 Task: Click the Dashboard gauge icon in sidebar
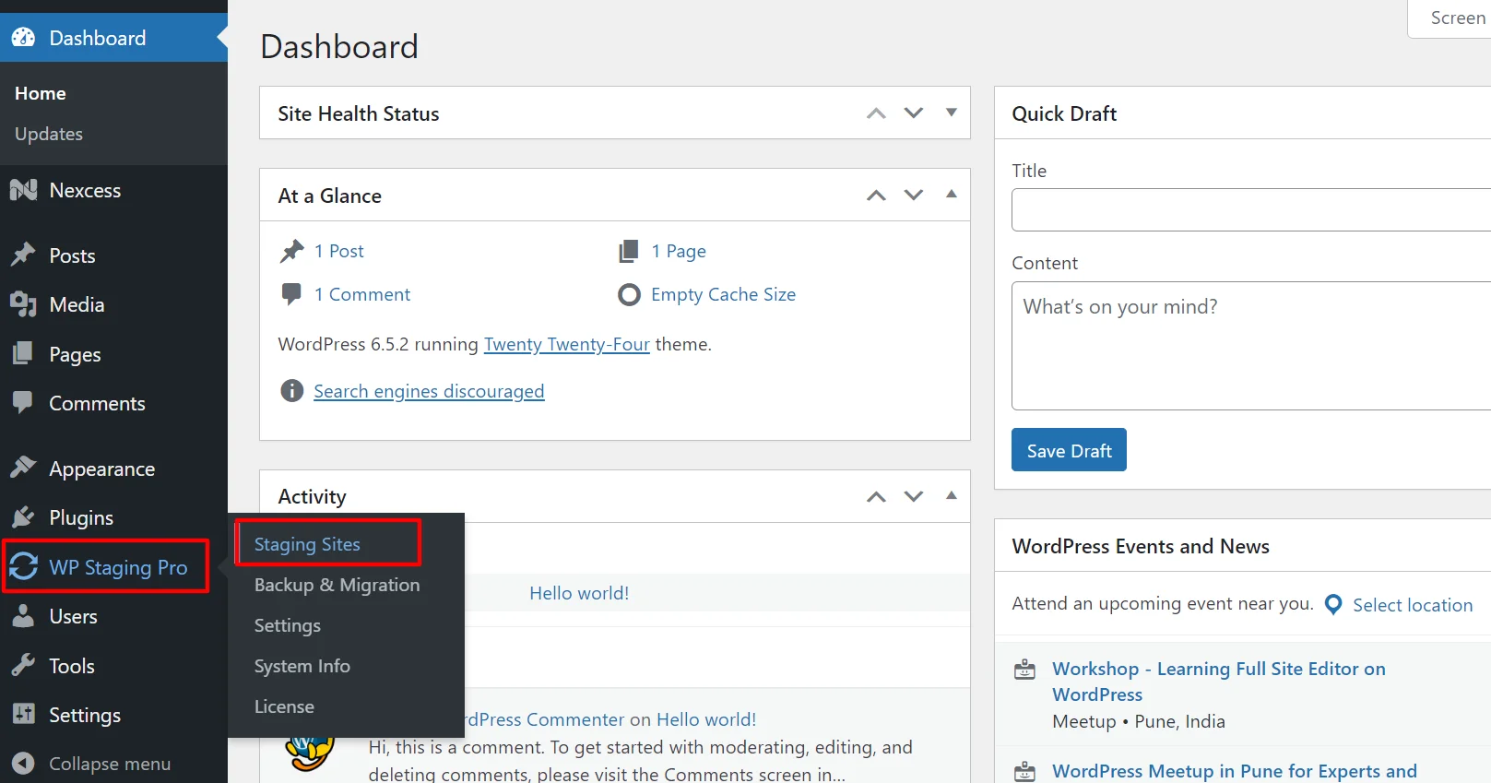[x=23, y=38]
